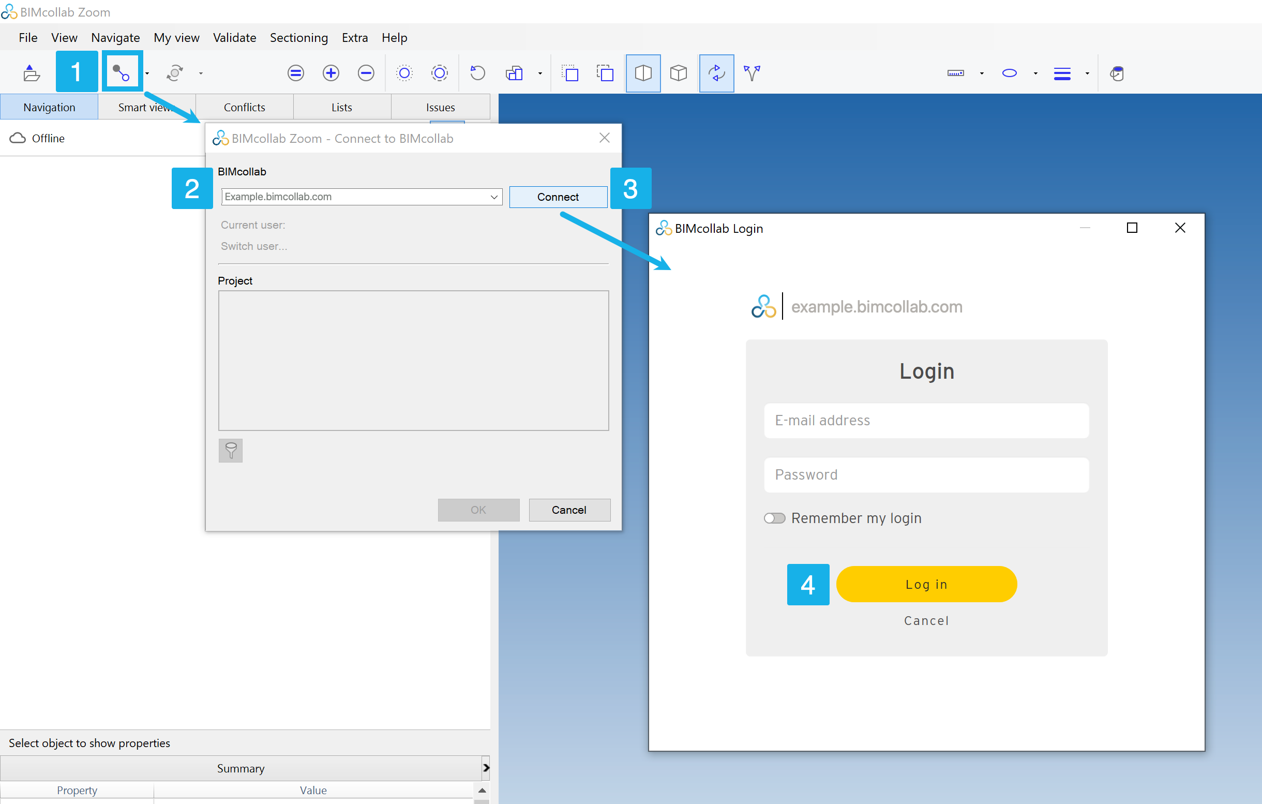Open dropdown arrow next to connect icon
The width and height of the screenshot is (1262, 804).
coord(147,73)
